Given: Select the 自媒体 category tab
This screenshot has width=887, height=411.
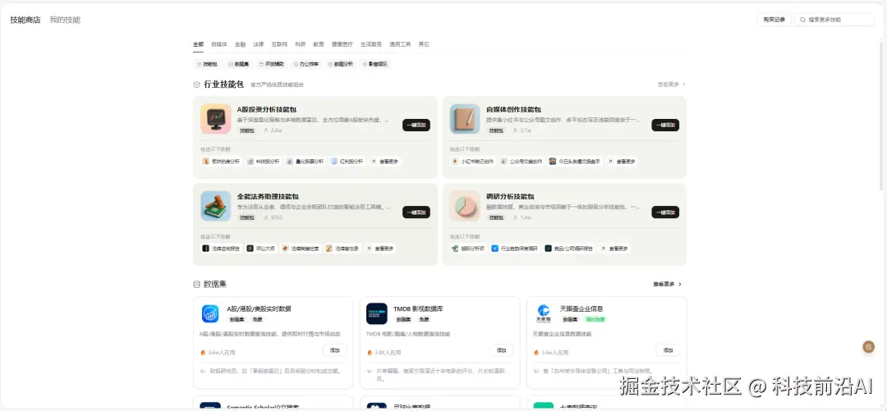Looking at the screenshot, I should 219,44.
